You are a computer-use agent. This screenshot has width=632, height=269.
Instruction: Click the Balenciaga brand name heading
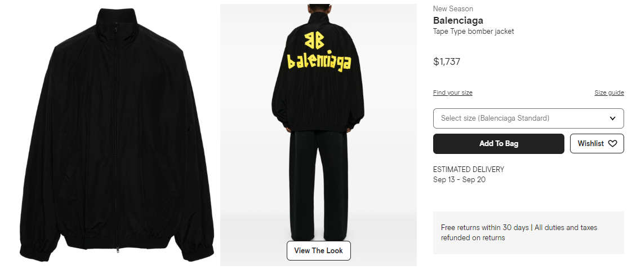click(x=459, y=20)
